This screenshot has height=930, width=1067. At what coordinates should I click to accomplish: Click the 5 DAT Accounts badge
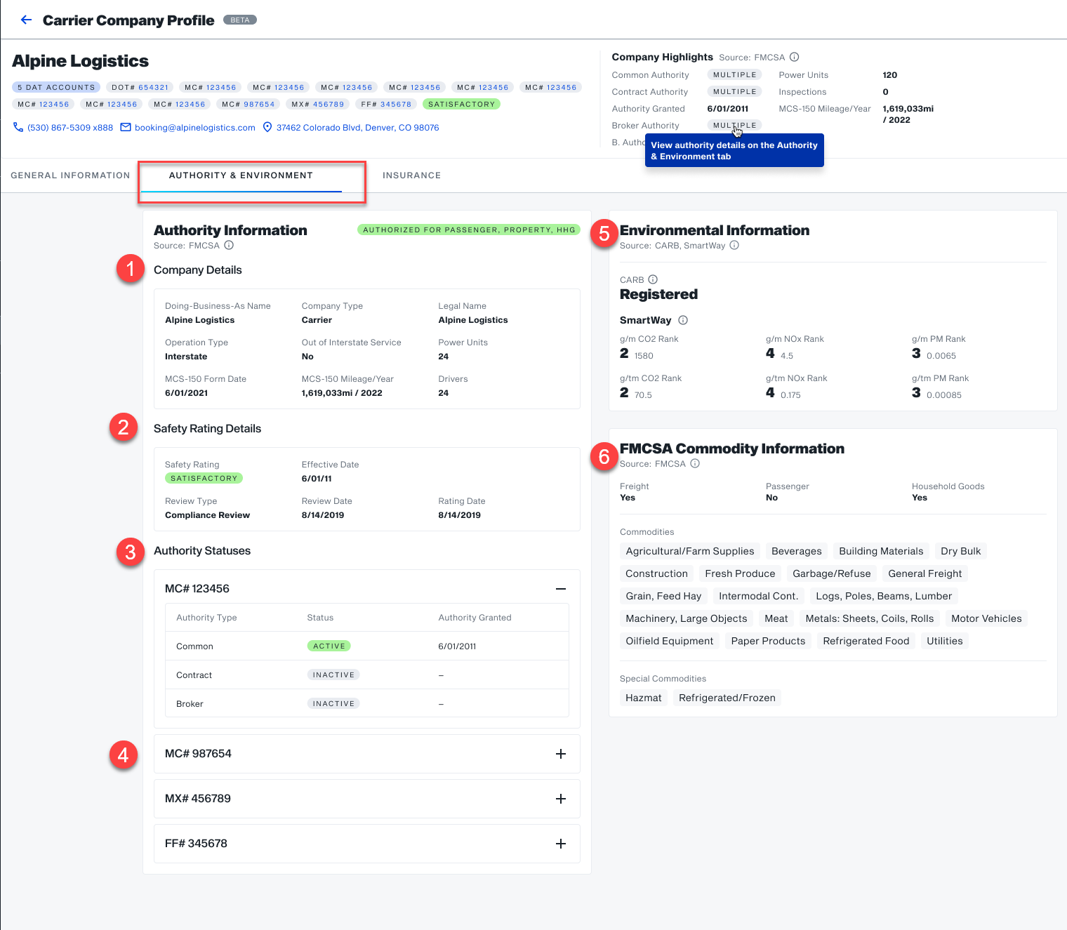point(56,87)
